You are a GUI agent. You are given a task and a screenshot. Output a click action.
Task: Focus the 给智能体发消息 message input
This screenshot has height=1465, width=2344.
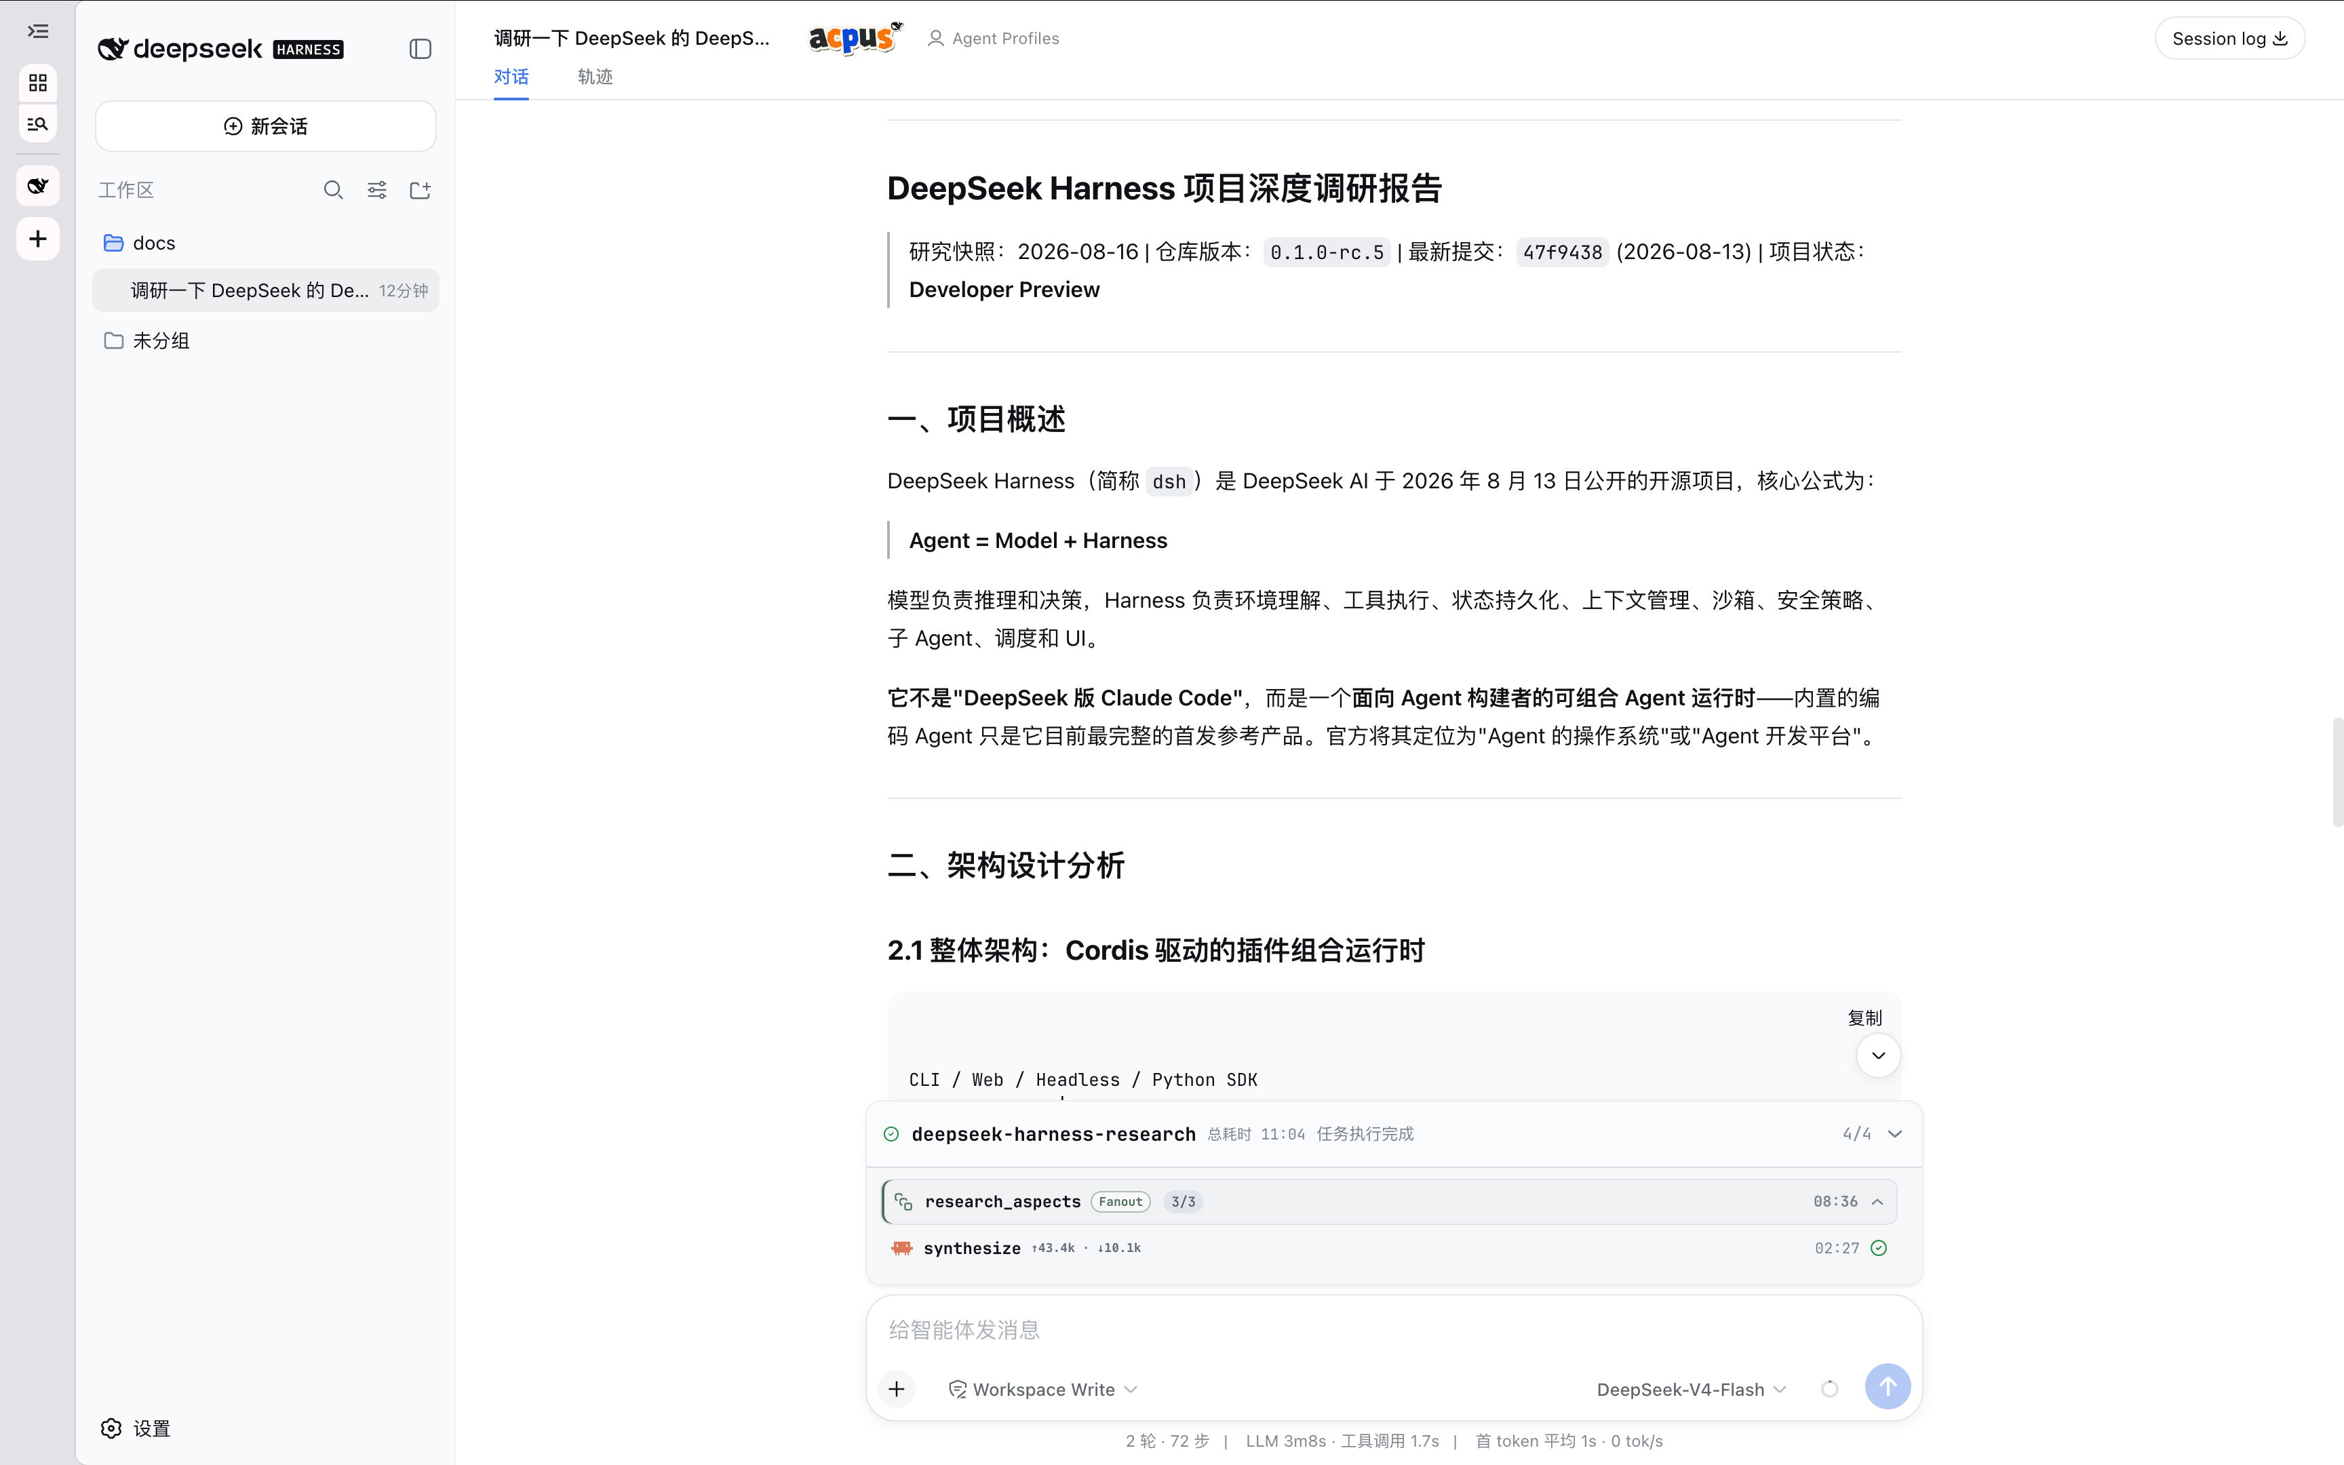click(1394, 1329)
